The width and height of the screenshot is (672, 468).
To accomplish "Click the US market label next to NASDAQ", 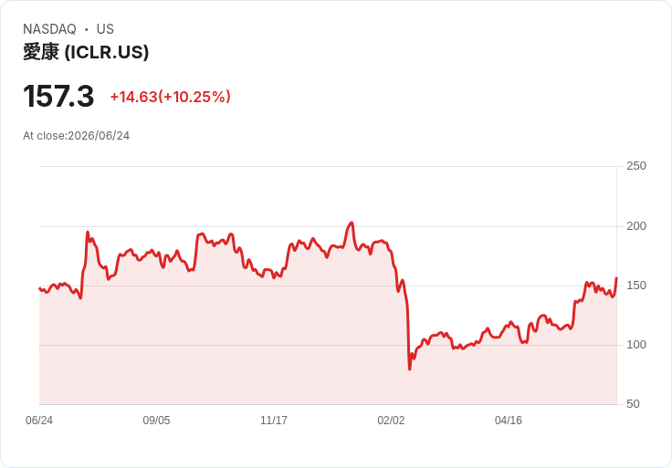I will click(x=105, y=29).
